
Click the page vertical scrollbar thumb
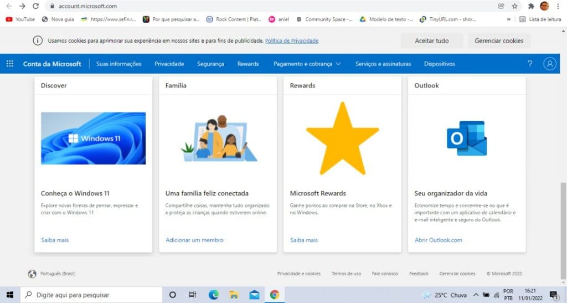563,230
